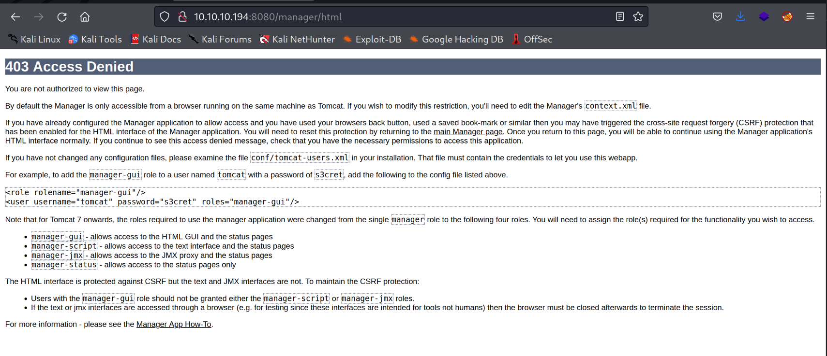Go to the browser home page
Screen dimensions: 827x356
(x=85, y=17)
